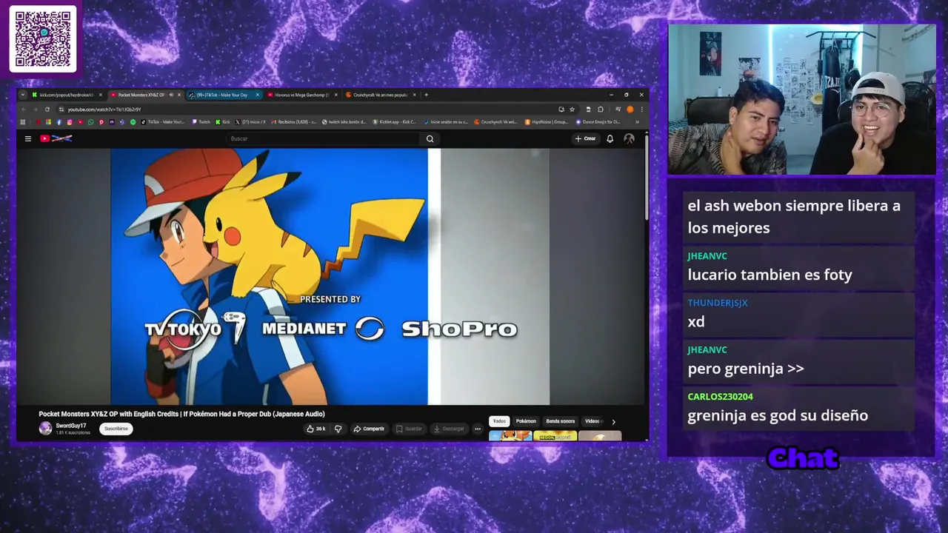Switch to the Crunchyroll browser tab
Viewport: 948px width, 533px height.
379,95
